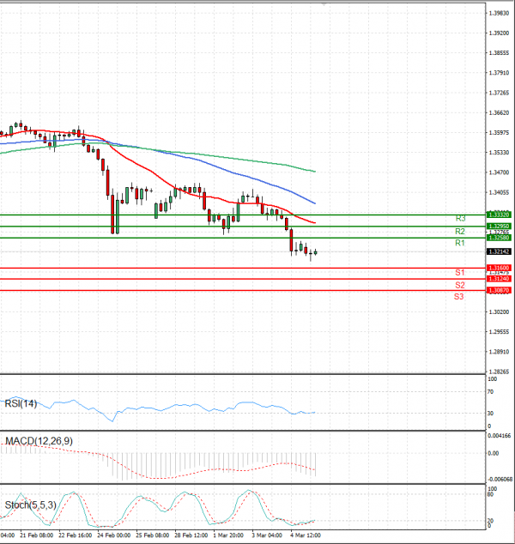Click the 1.28910 price axis value
Screen dimensions: 515x544
point(499,352)
